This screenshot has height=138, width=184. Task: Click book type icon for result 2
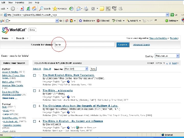pos(68,97)
